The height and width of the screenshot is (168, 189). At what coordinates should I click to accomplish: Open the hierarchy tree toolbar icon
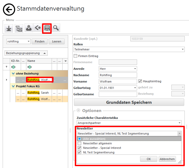point(19,28)
